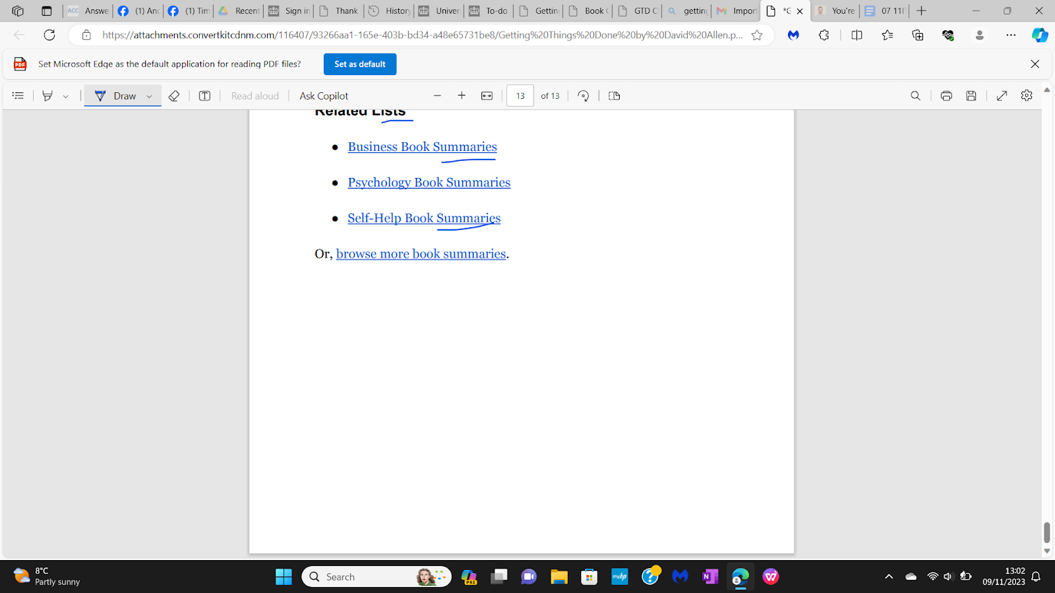
Task: Open the browser profile icon
Action: (980, 35)
